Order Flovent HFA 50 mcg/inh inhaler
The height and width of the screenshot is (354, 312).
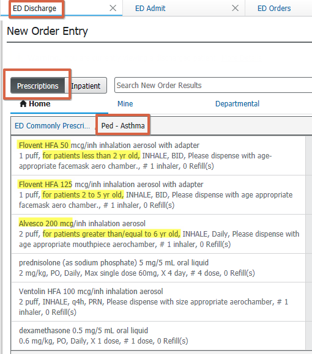pos(158,155)
